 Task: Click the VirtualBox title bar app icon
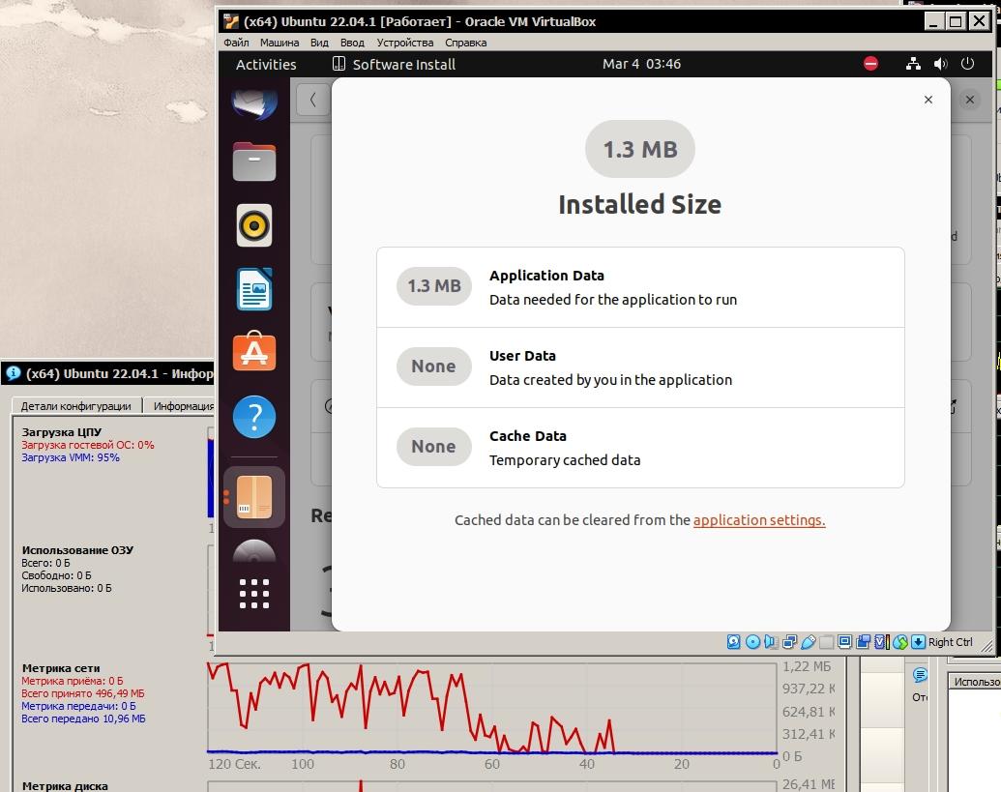(x=231, y=21)
